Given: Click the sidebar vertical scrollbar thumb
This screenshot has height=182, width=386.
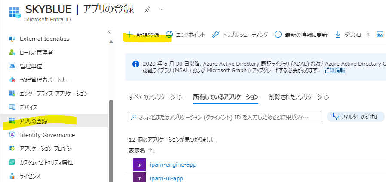Looking at the screenshot, I should 111,141.
